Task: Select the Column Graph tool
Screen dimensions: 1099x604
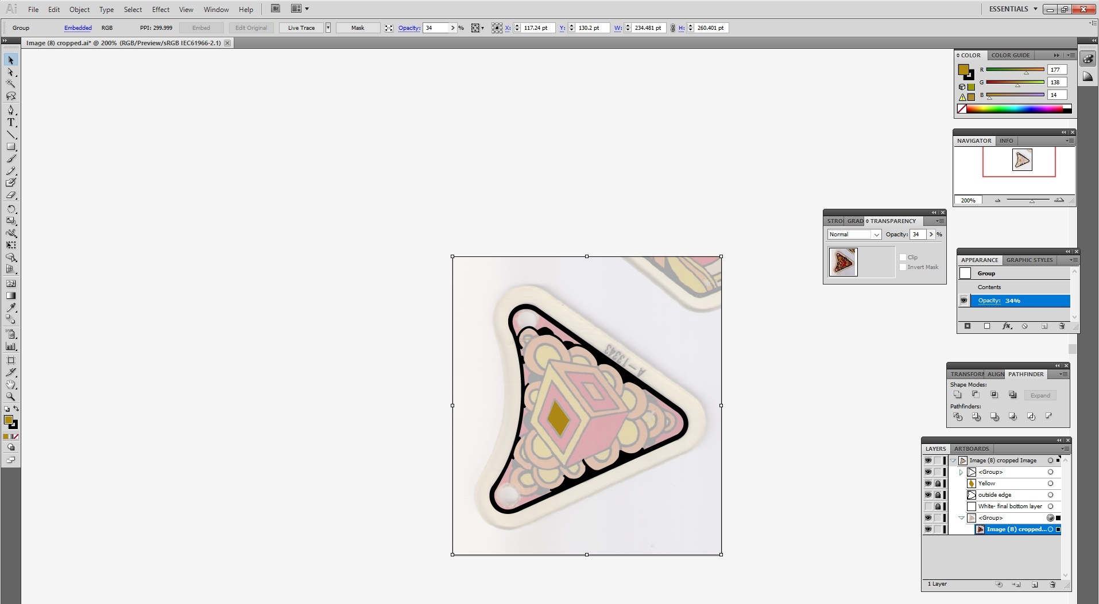Action: tap(11, 346)
